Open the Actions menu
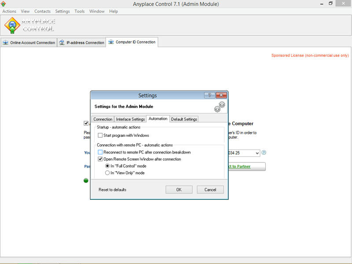 (x=9, y=11)
